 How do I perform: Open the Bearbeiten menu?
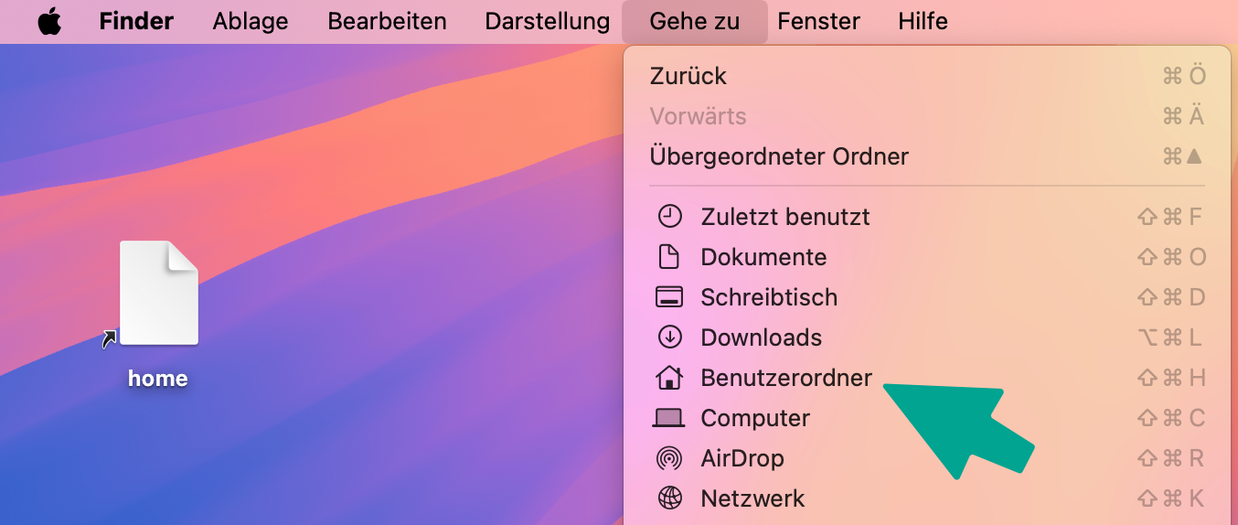click(x=387, y=21)
